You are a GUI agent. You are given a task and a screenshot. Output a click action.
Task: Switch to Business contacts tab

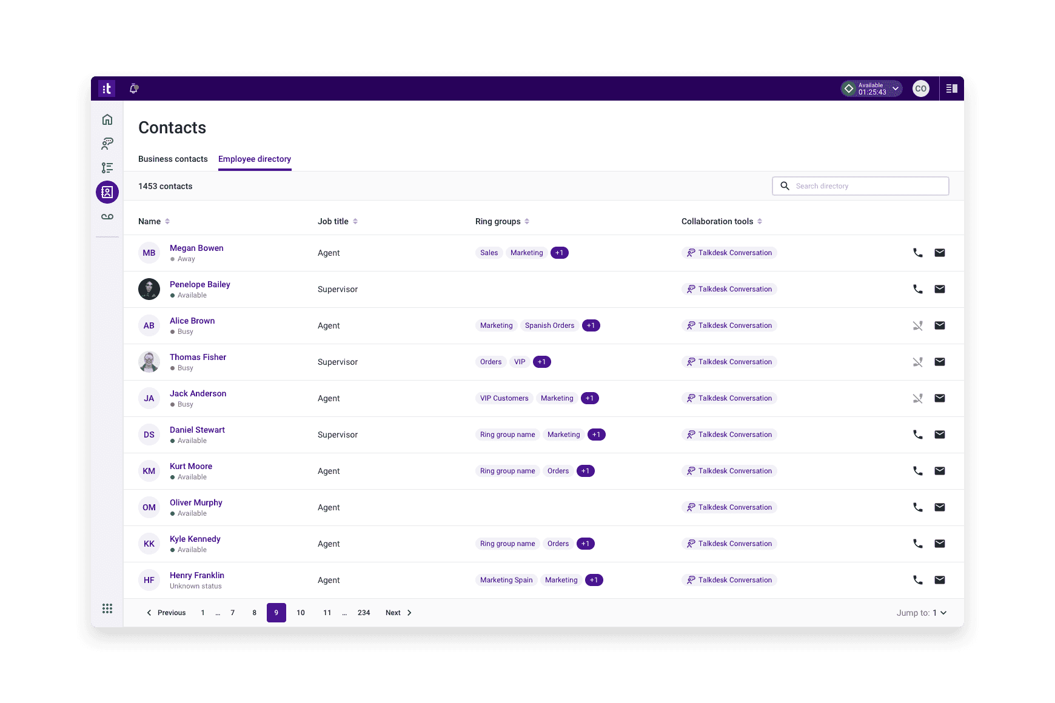[x=173, y=159]
